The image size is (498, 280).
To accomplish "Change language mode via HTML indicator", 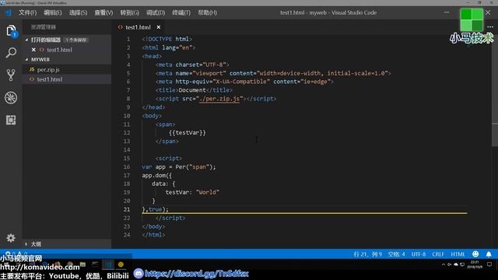I will (458, 254).
